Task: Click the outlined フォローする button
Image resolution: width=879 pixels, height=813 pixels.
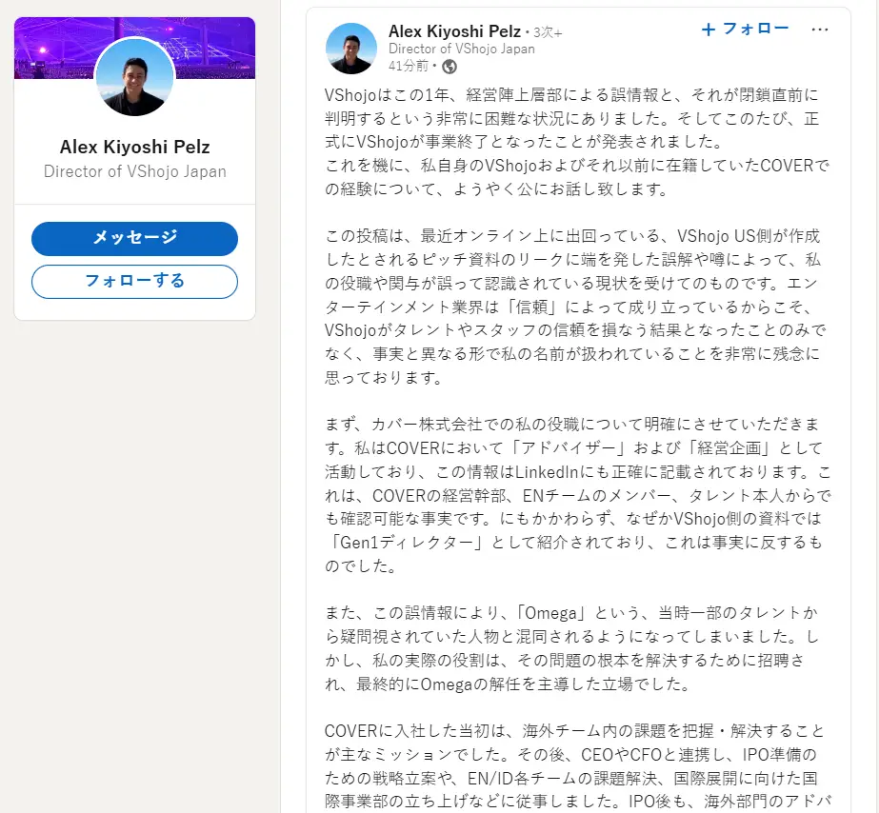Action: (x=134, y=281)
